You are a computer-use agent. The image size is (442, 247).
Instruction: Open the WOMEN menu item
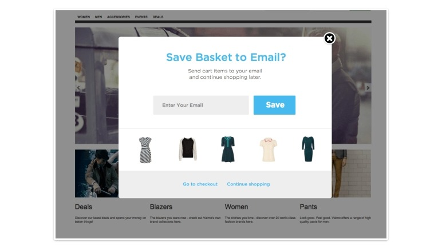coord(84,17)
